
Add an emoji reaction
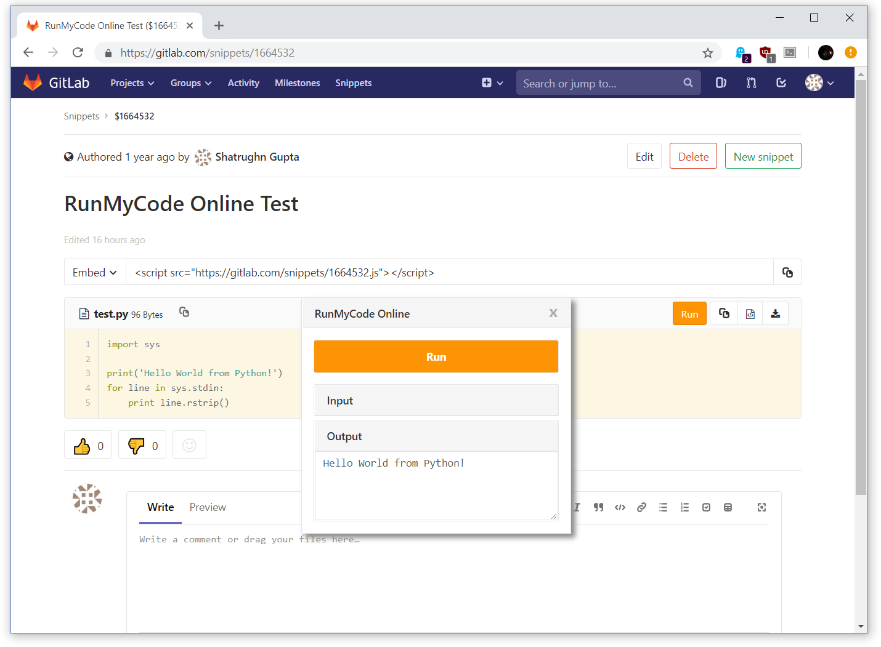click(x=190, y=445)
